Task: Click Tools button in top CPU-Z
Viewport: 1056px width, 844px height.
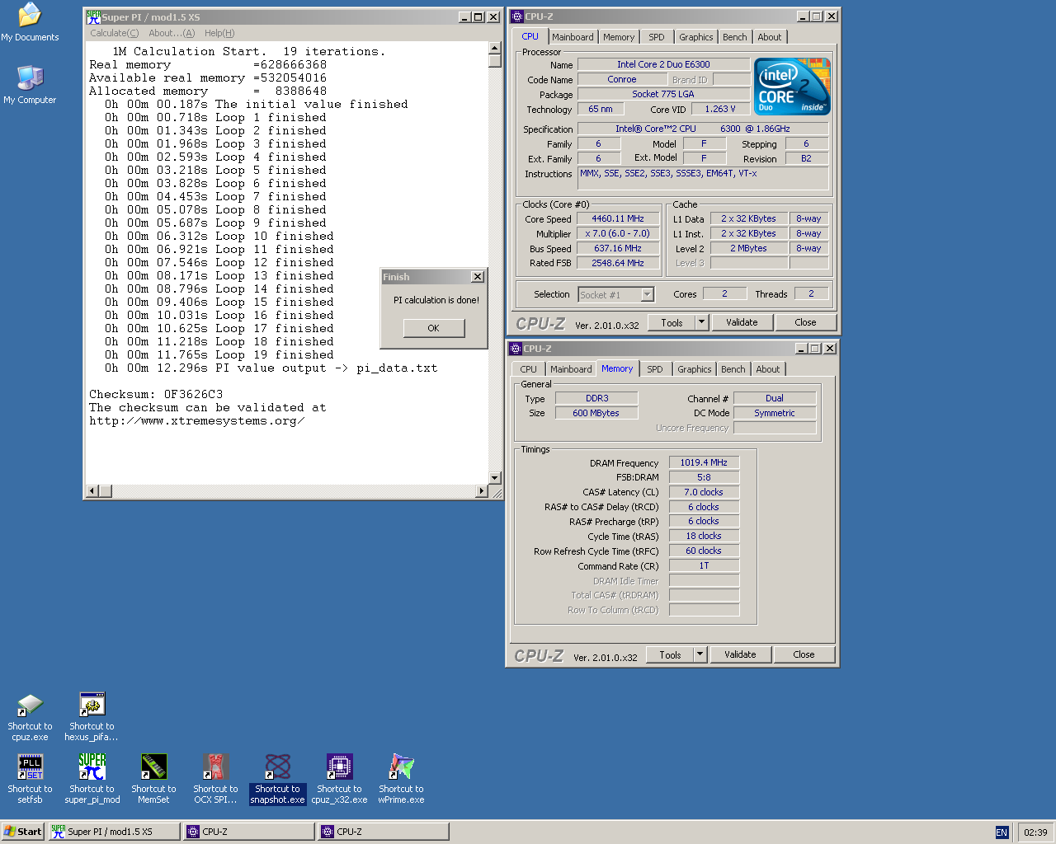Action: [x=672, y=322]
